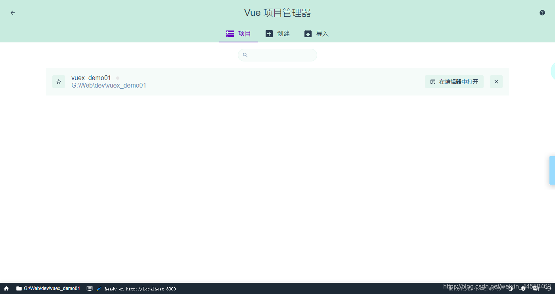The width and height of the screenshot is (555, 294).
Task: Focus the project search field
Action: point(277,55)
